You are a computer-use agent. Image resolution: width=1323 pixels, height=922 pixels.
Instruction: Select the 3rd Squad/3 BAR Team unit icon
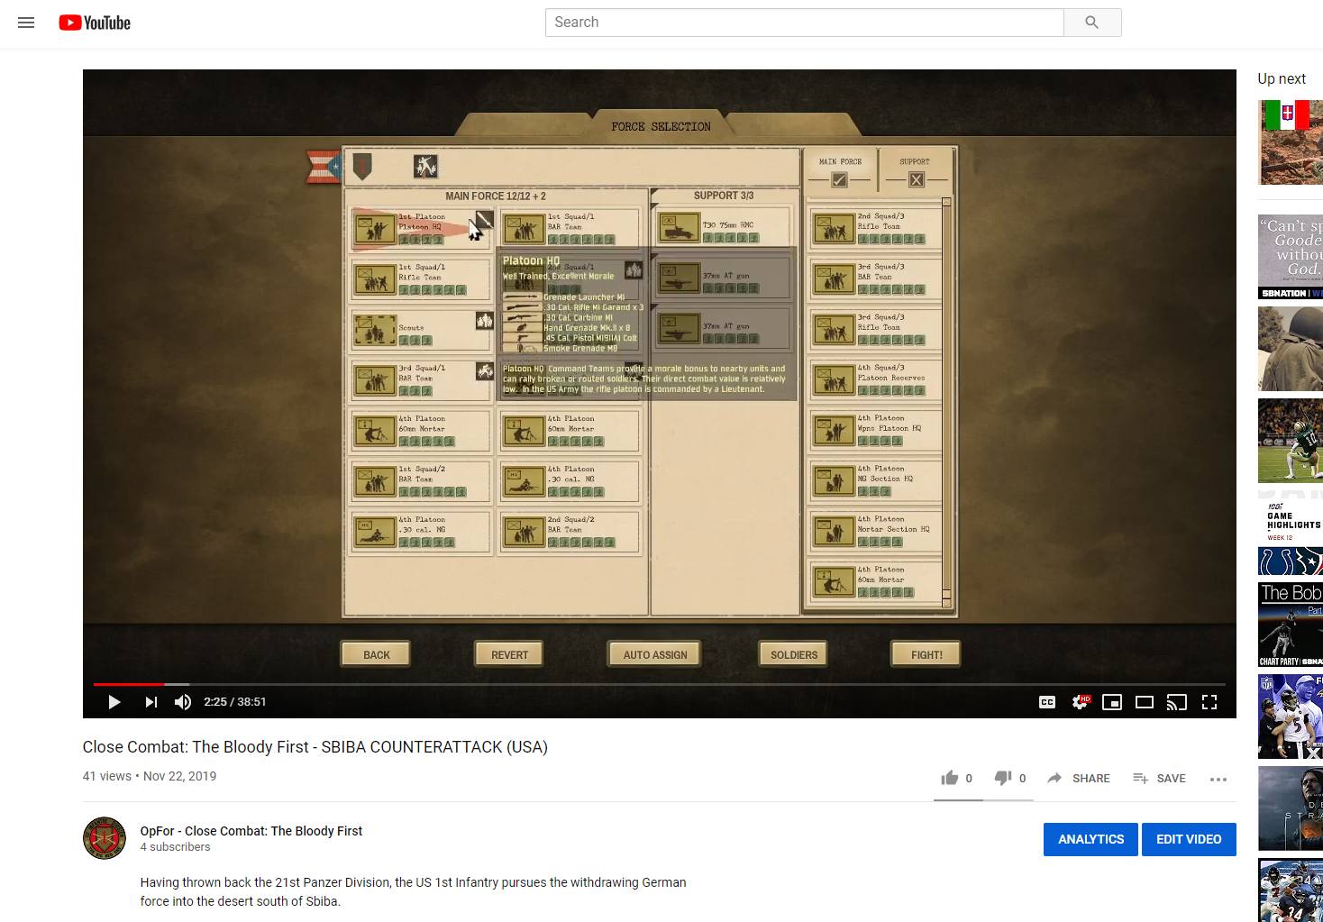pos(833,278)
